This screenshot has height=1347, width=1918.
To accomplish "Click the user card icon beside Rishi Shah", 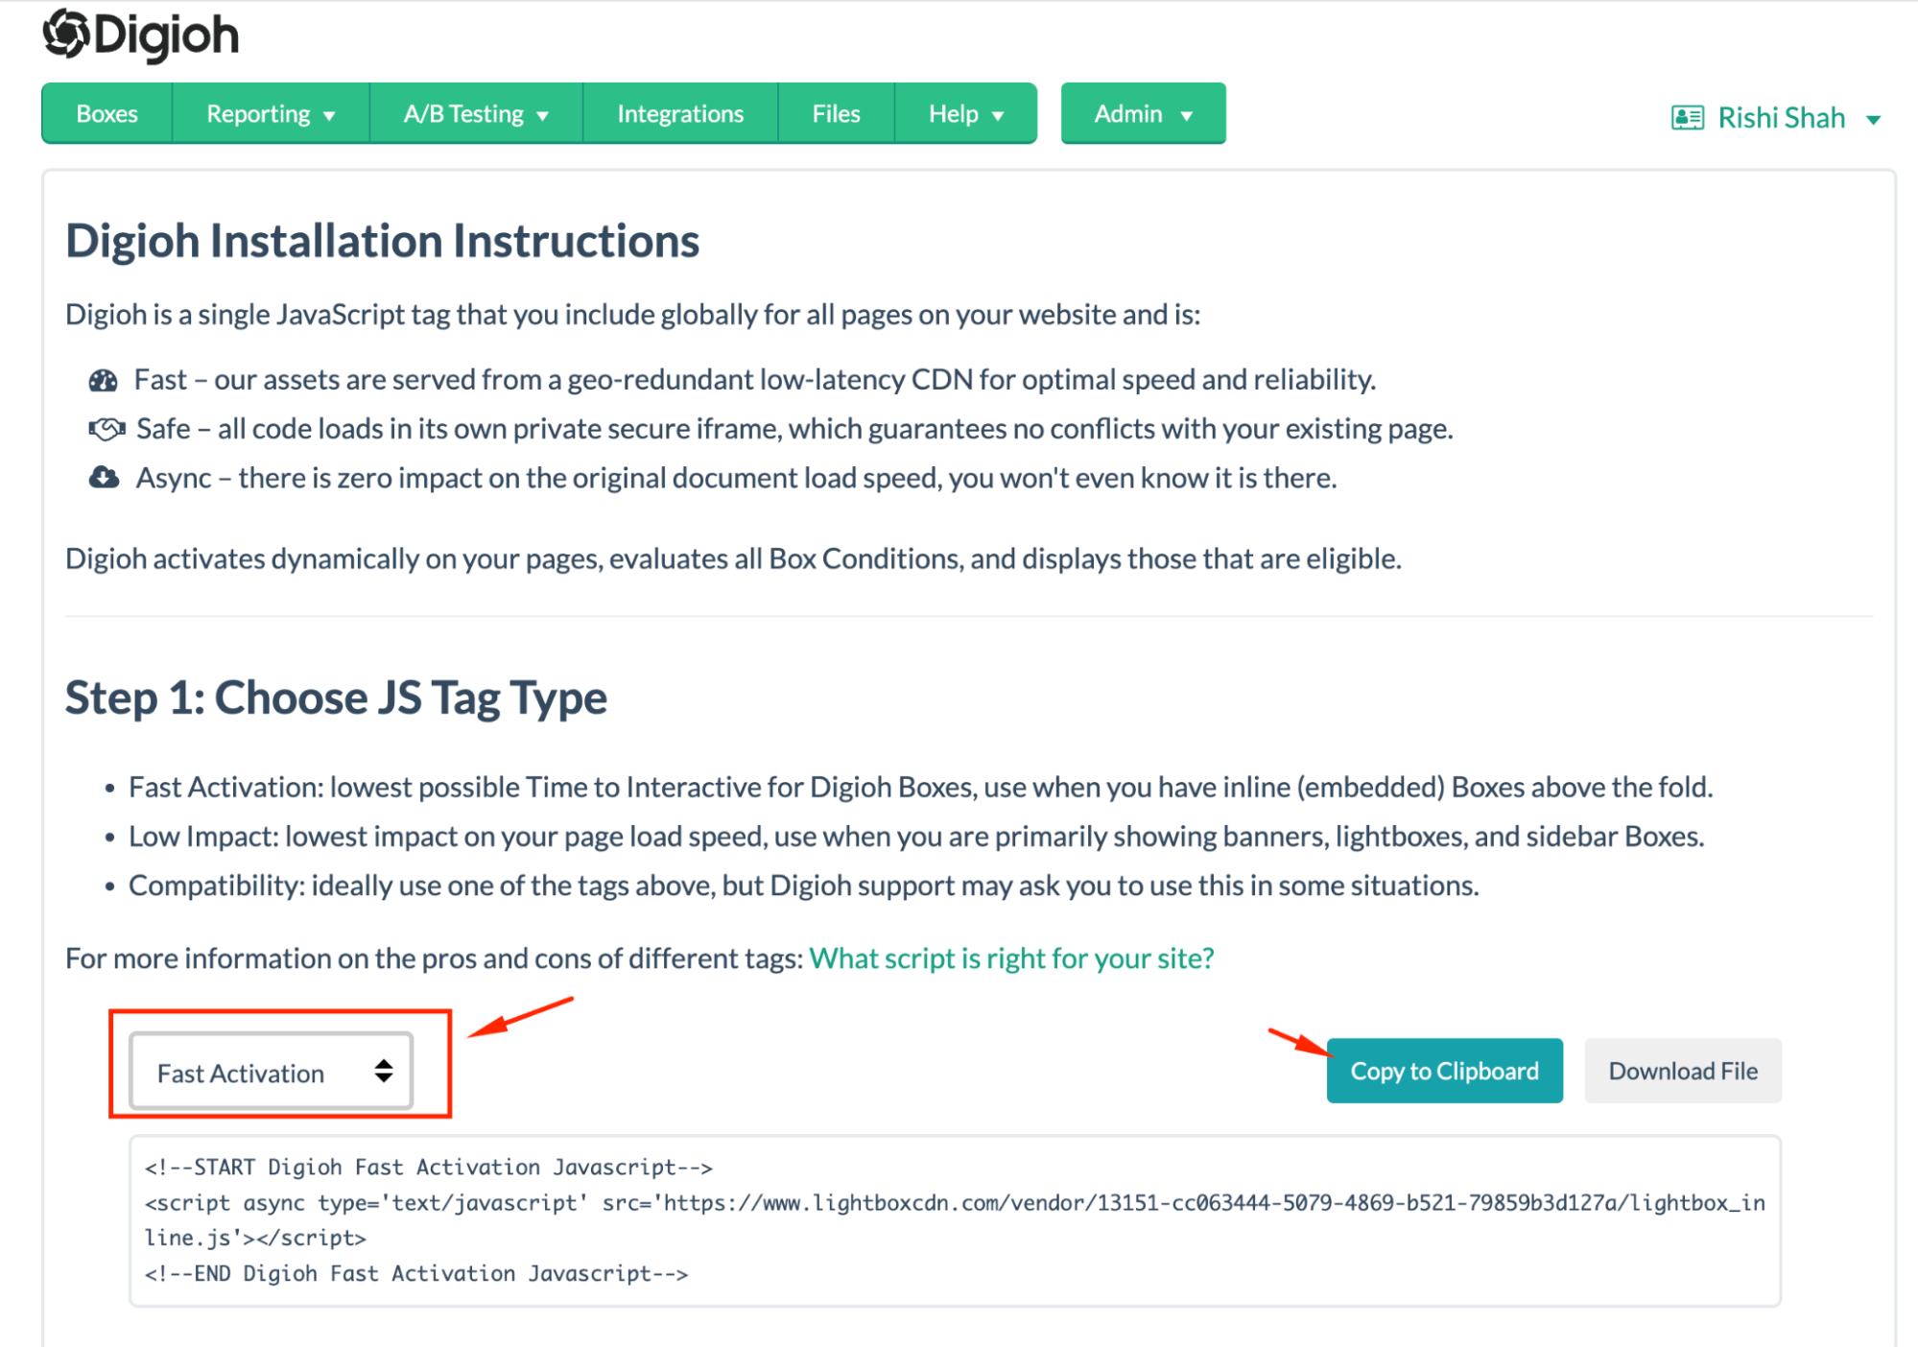I will click(1687, 118).
